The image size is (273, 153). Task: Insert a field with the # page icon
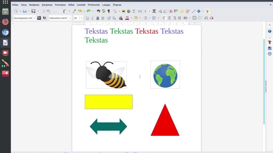(145, 11)
